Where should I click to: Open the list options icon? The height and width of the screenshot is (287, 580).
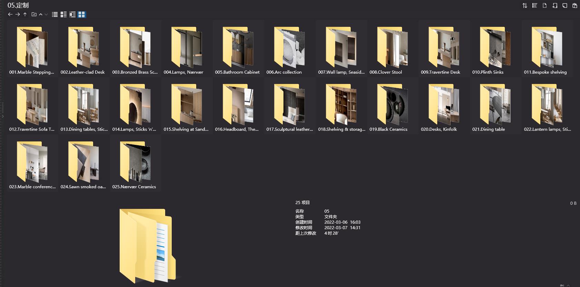pos(535,6)
